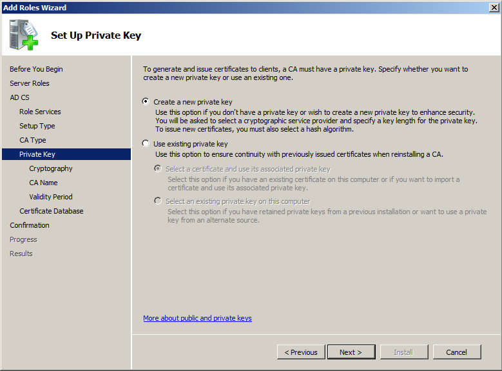Select Create a new private key
The image size is (502, 371).
pos(146,101)
